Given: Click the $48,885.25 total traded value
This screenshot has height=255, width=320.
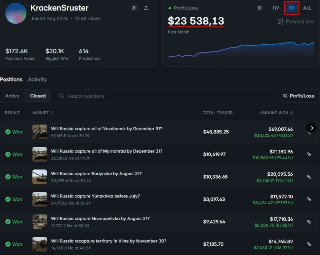Looking at the screenshot, I should [x=216, y=132].
